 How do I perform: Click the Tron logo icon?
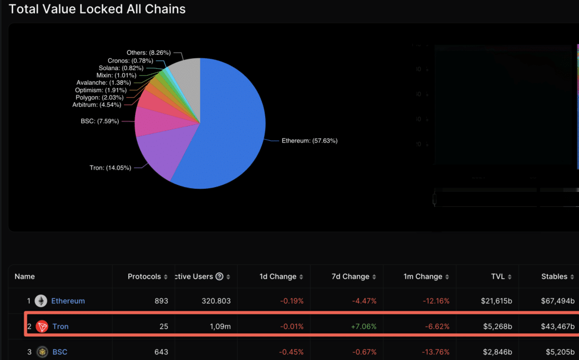[x=41, y=326]
